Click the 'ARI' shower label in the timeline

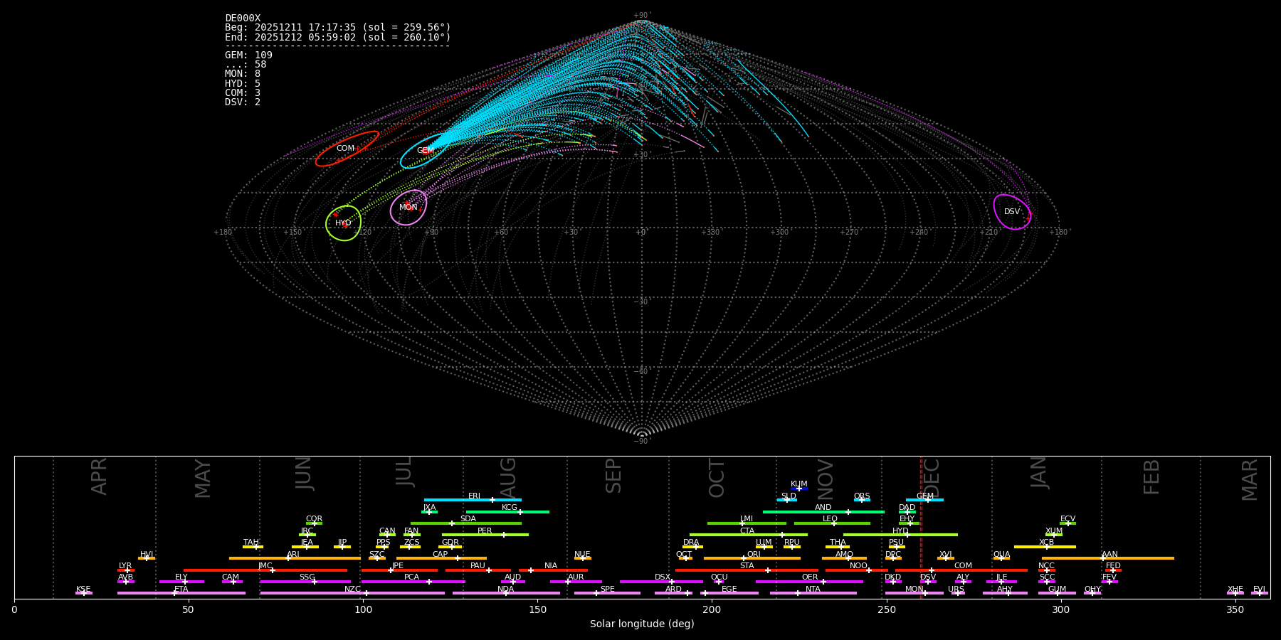point(293,555)
